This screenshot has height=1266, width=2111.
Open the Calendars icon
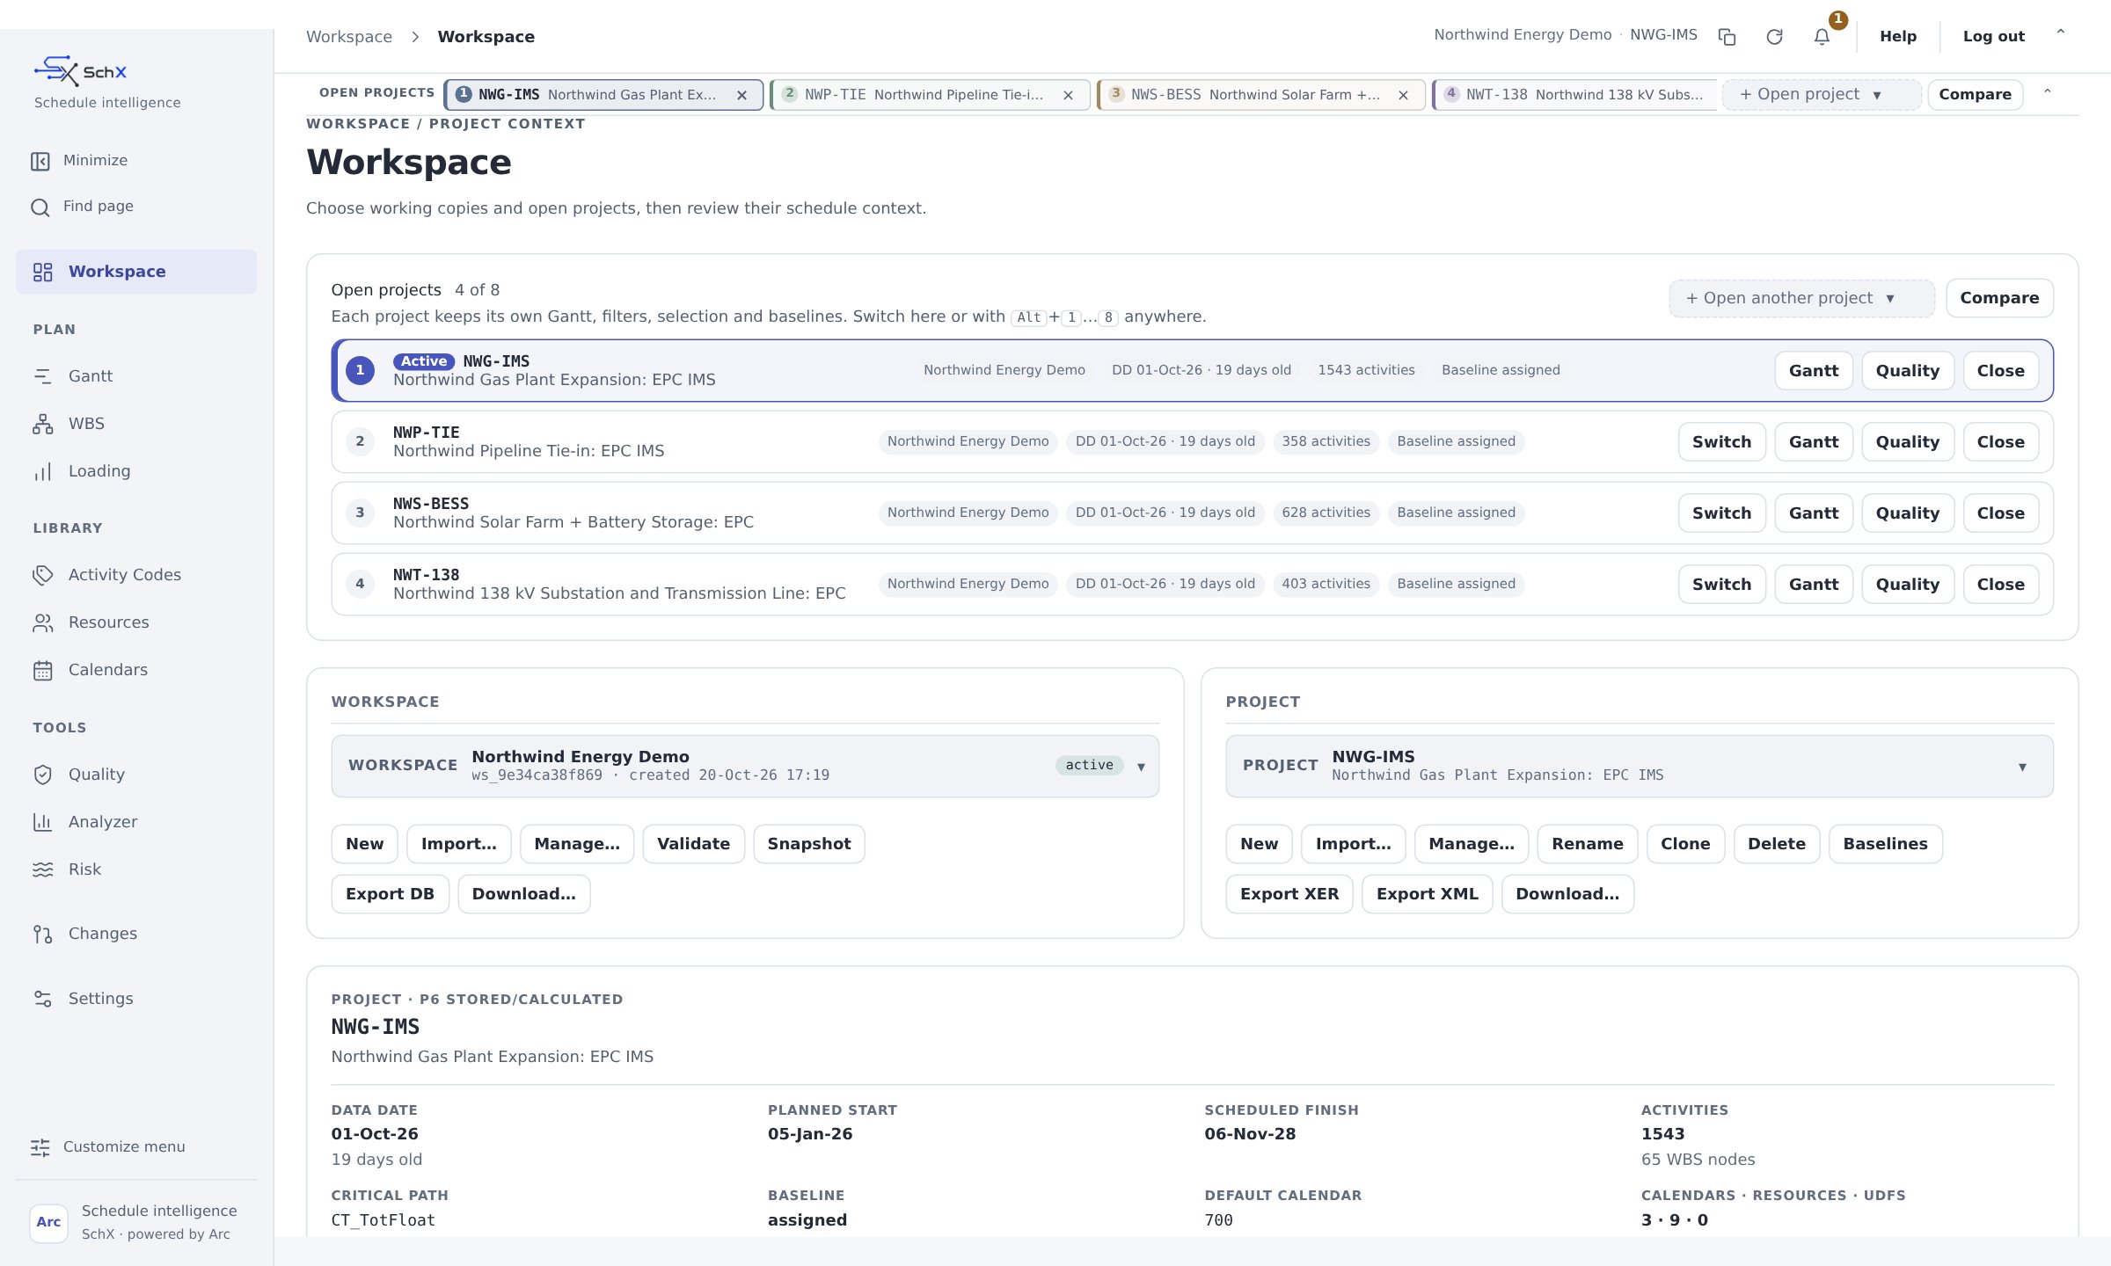[43, 670]
